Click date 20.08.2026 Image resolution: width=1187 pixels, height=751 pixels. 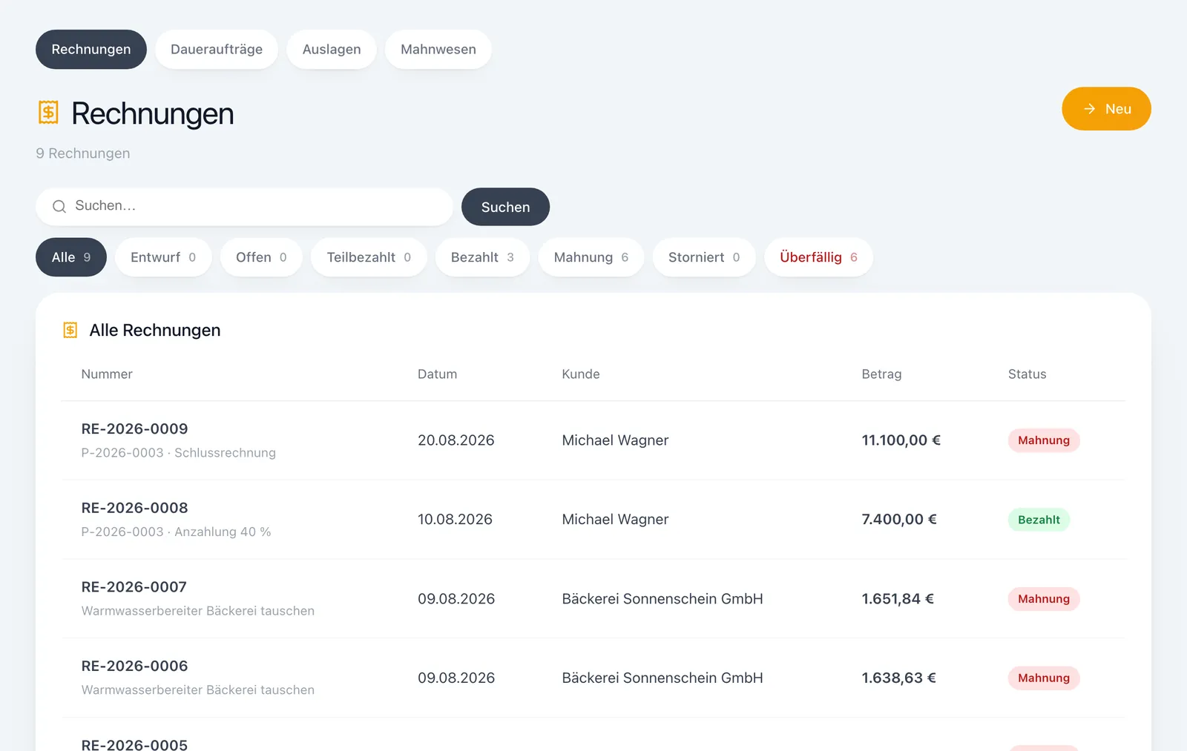(x=456, y=440)
